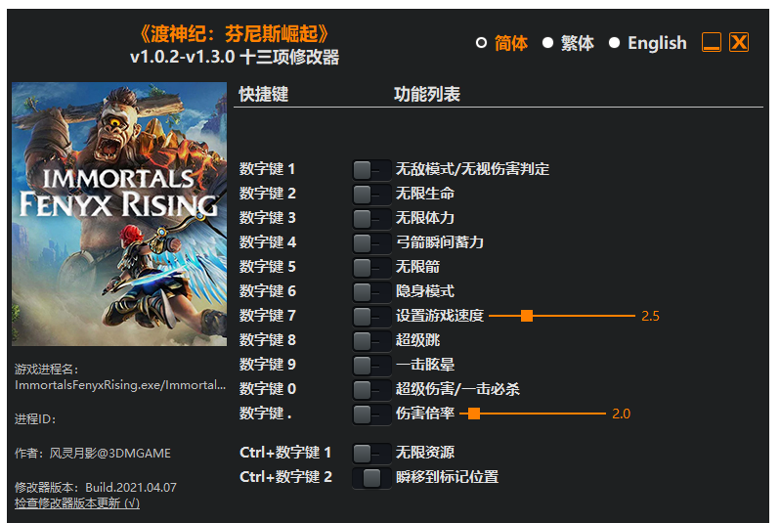Switch on 隐身模式 toggle

[x=371, y=292]
